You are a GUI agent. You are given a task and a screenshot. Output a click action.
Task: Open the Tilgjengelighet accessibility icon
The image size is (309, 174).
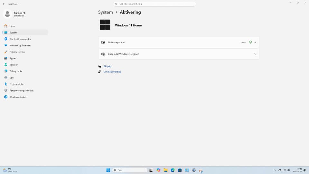pos(6,84)
